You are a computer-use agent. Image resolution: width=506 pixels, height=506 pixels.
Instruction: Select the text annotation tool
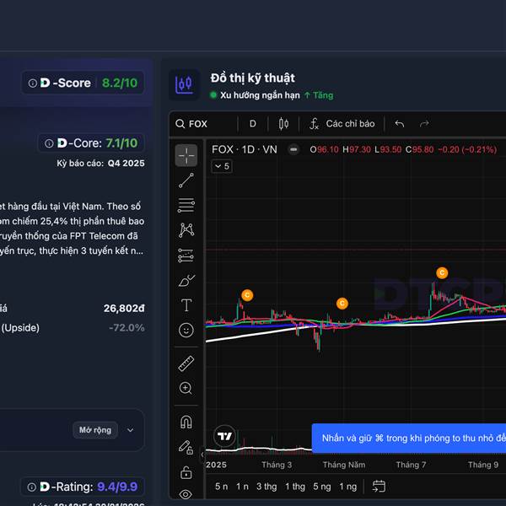click(186, 305)
